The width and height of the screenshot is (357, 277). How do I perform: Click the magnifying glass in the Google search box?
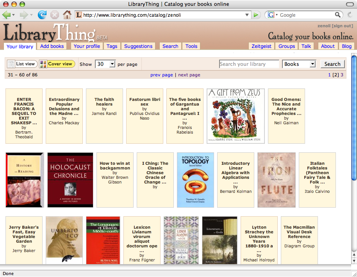(337, 15)
